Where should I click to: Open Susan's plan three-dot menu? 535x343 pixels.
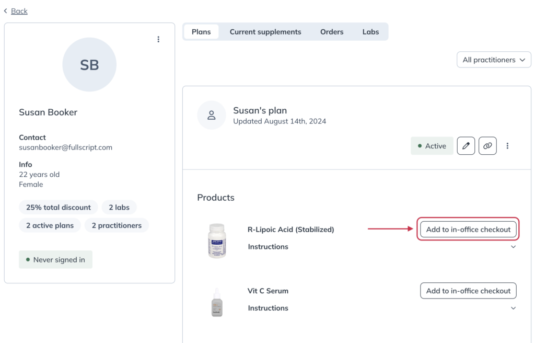[x=507, y=146]
